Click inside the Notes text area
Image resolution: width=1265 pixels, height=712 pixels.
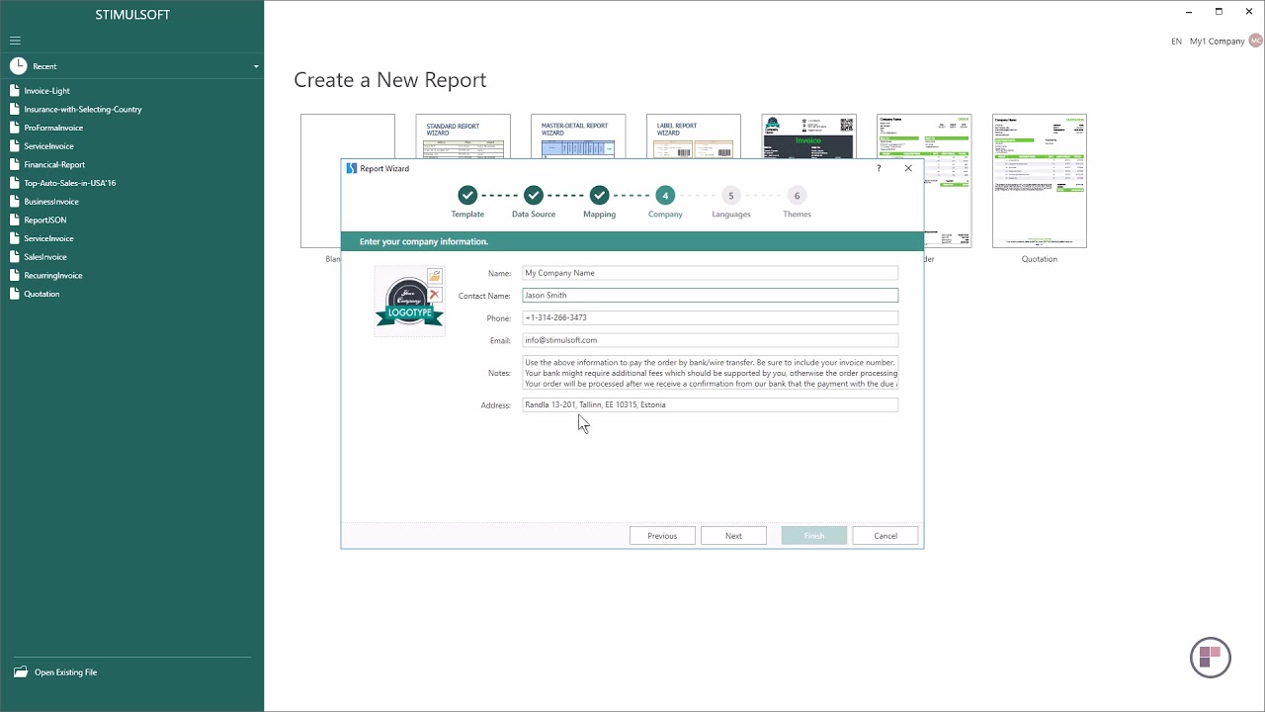click(x=710, y=373)
